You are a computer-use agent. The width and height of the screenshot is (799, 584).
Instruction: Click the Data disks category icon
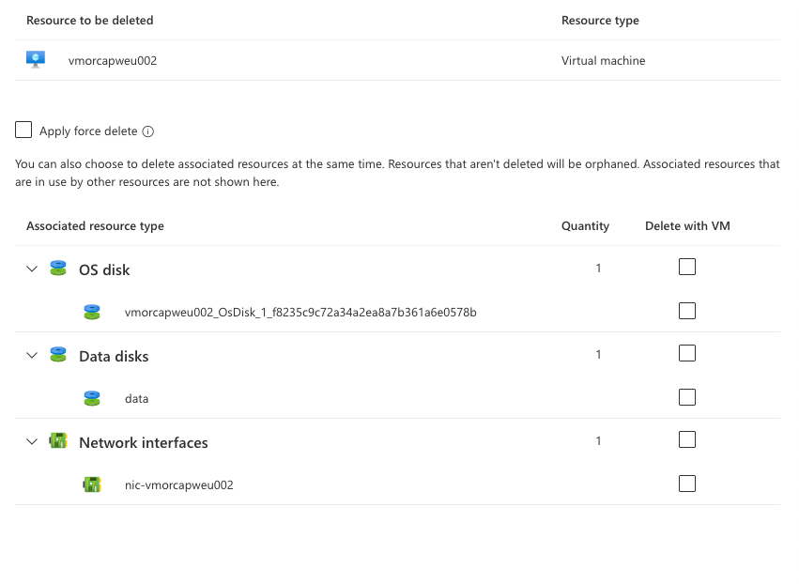coord(58,356)
